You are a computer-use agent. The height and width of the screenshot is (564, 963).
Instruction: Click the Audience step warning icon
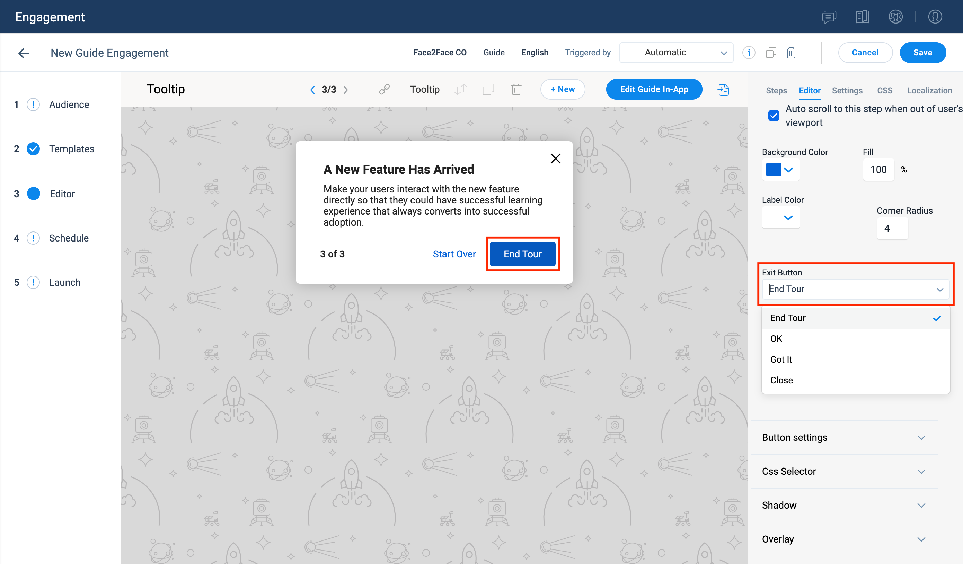coord(33,104)
